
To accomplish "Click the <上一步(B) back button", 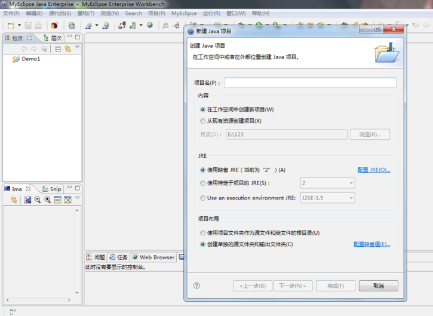I will pyautogui.click(x=253, y=286).
